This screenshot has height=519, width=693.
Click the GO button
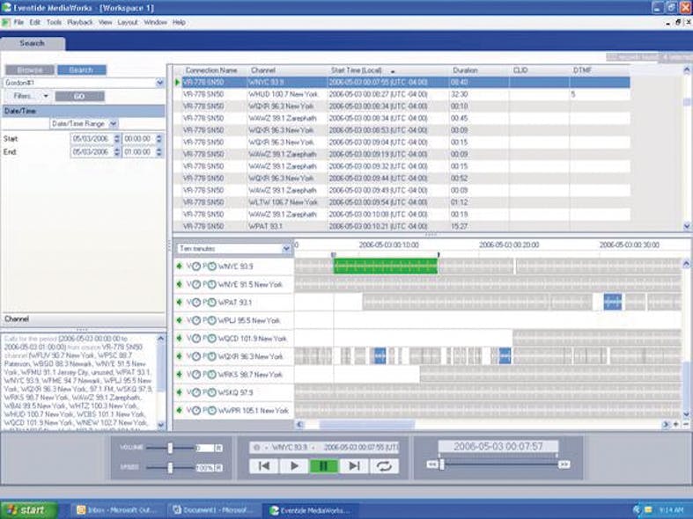coord(79,96)
